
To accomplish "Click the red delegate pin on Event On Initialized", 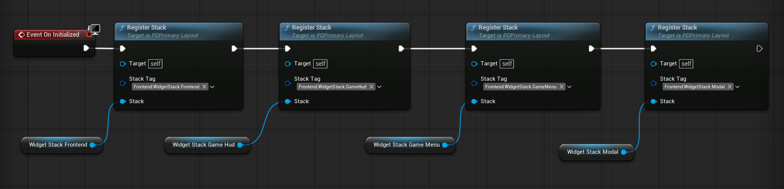I will click(x=89, y=34).
